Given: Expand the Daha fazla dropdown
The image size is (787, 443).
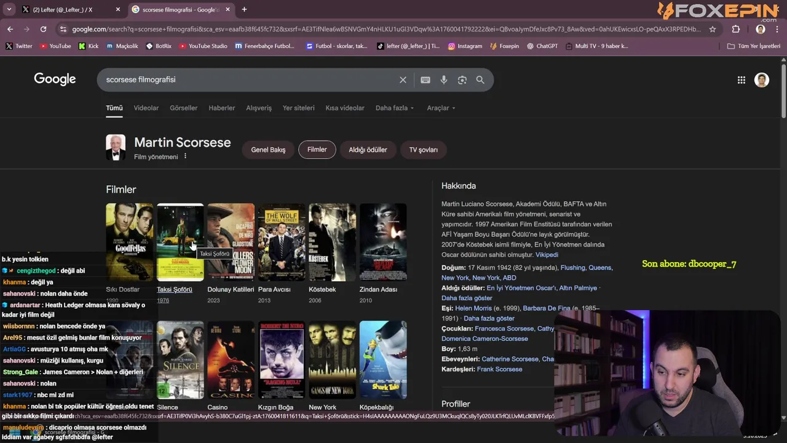Looking at the screenshot, I should click(395, 108).
